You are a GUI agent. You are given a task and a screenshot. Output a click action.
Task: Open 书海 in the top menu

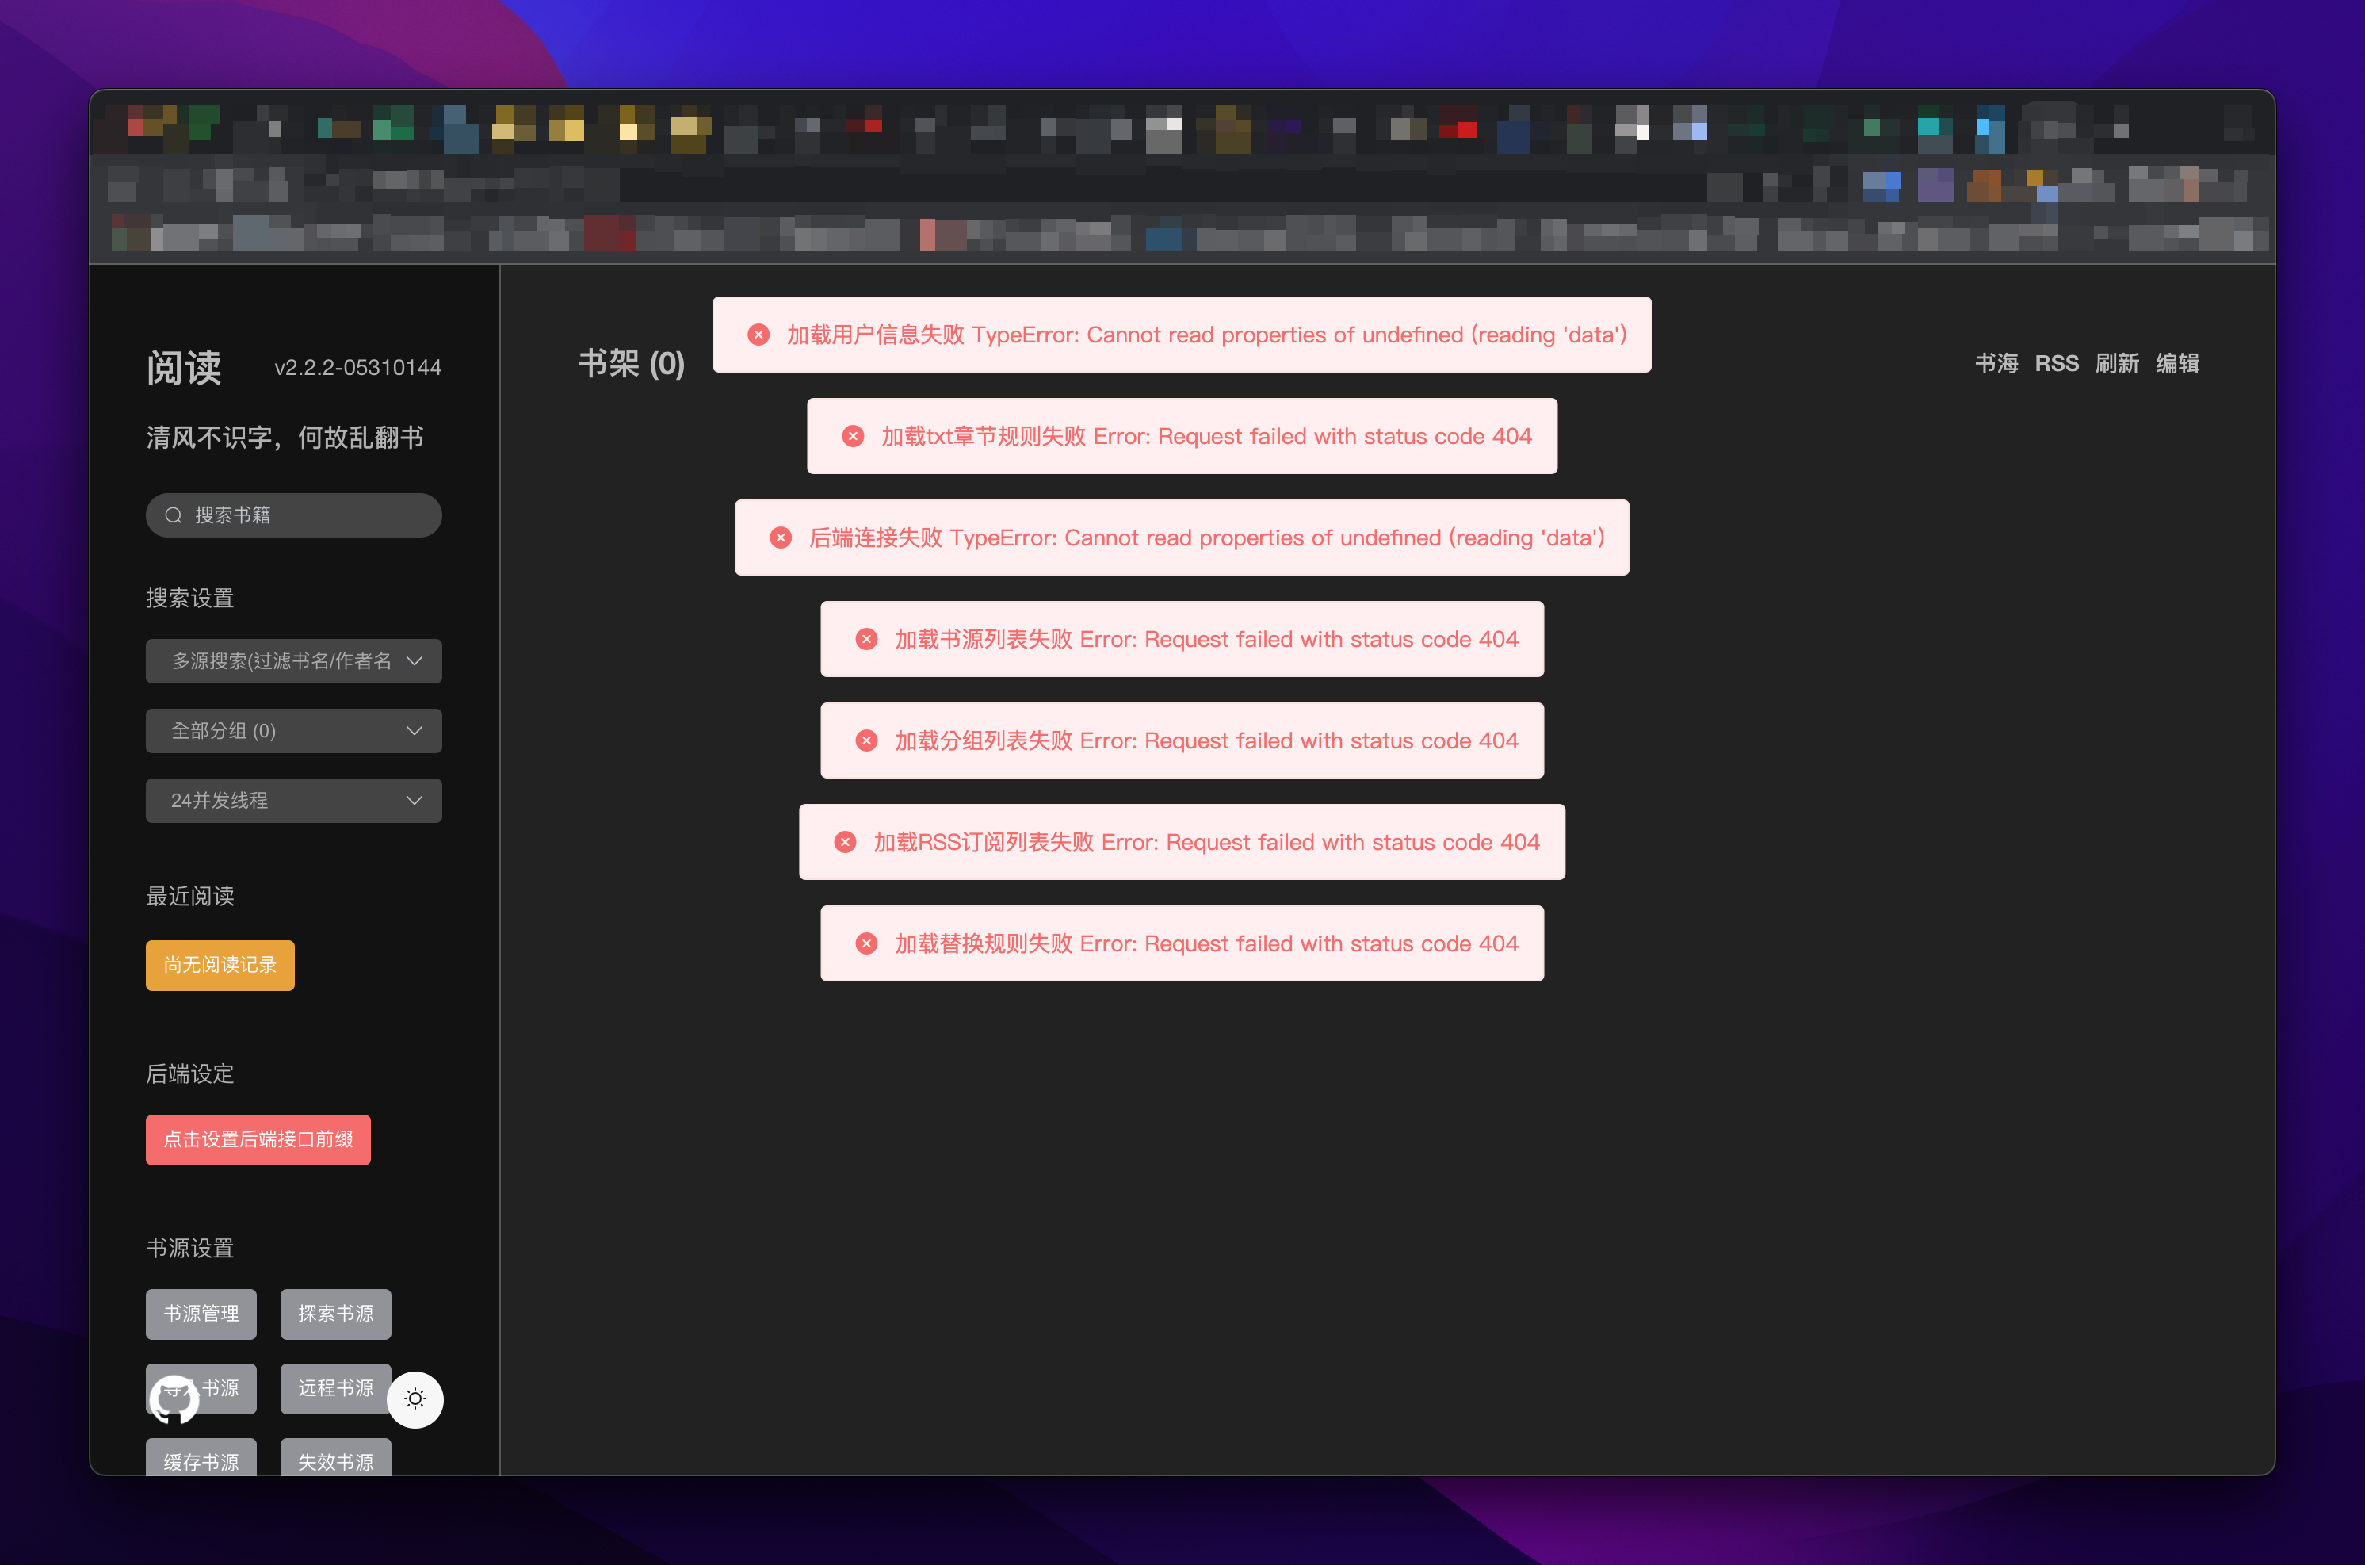1996,363
